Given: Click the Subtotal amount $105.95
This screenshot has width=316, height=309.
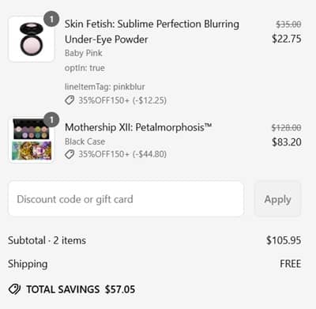Looking at the screenshot, I should (284, 240).
